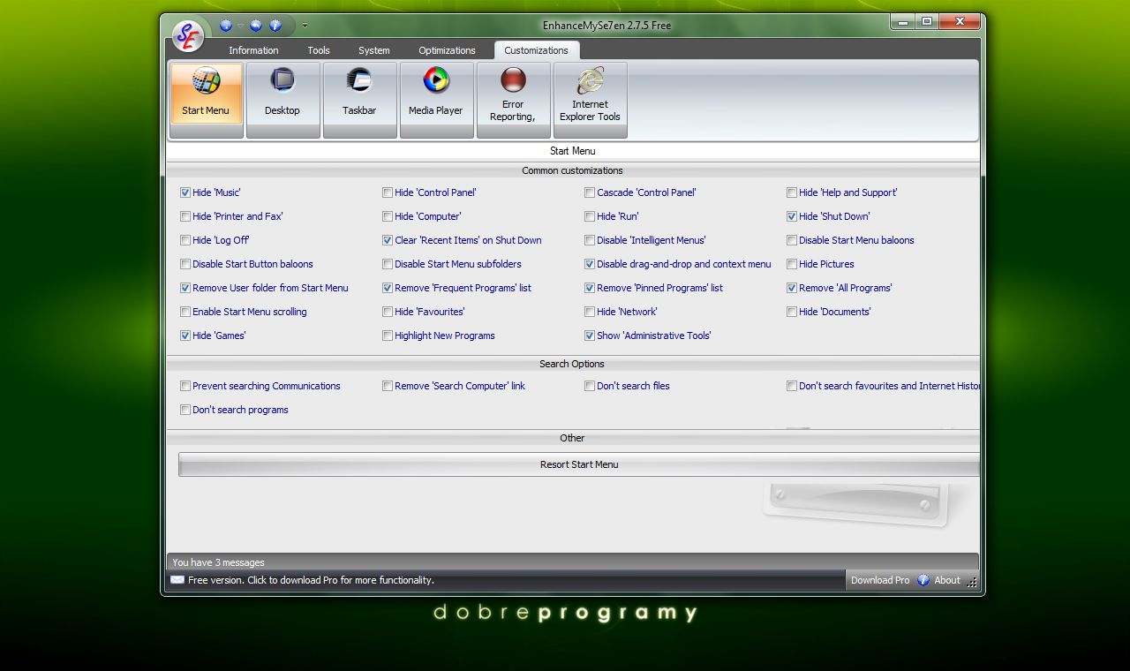Enable Cascade 'Control Panel' option
Screen dimensions: 1130x671
click(x=590, y=192)
